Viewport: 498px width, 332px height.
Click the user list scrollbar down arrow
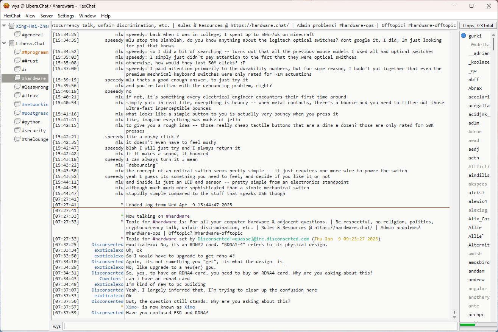493,316
